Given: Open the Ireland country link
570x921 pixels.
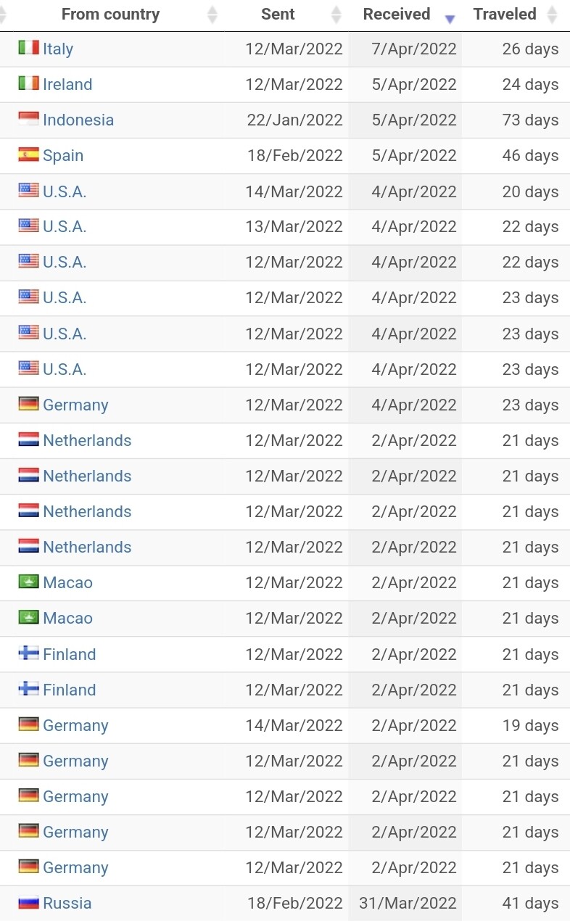Looking at the screenshot, I should 67,84.
